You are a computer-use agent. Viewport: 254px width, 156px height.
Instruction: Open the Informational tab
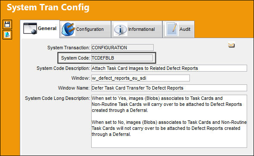137,30
